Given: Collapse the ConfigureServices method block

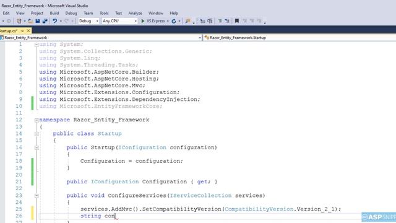Looking at the screenshot, I should tap(37, 196).
